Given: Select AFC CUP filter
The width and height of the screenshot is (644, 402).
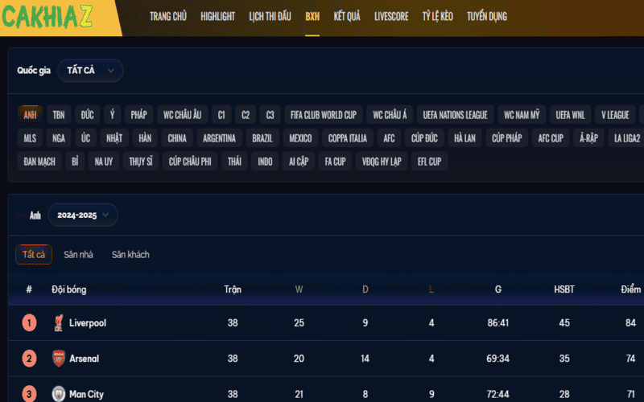Looking at the screenshot, I should [551, 138].
